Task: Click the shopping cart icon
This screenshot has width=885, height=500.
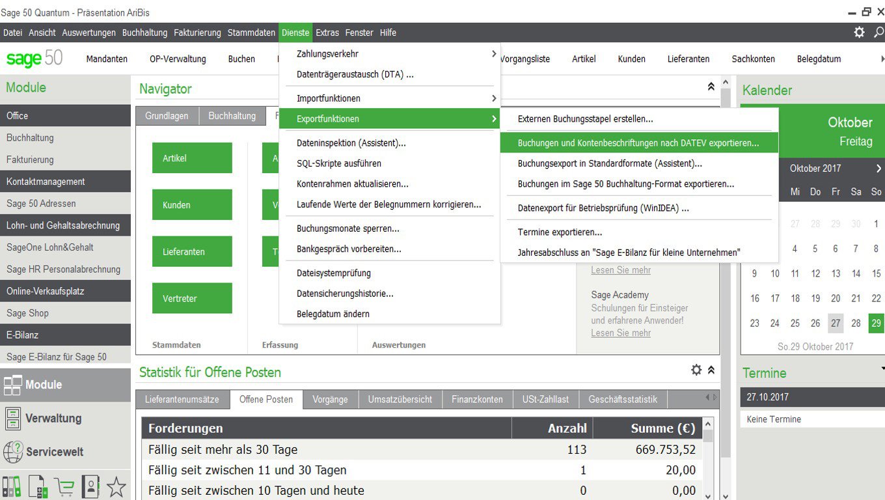Action: pyautogui.click(x=64, y=486)
